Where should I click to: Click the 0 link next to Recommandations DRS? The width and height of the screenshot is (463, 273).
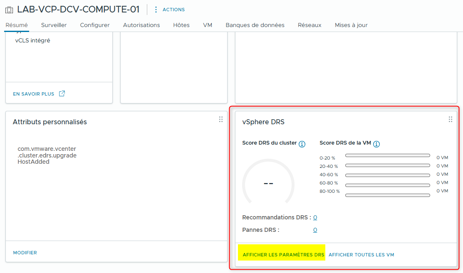[x=315, y=217]
